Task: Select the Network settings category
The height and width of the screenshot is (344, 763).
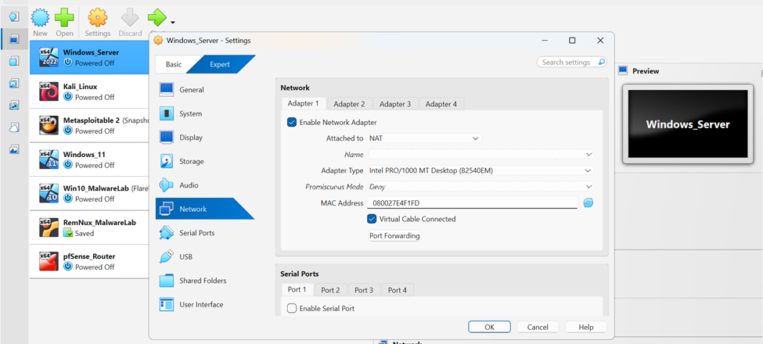Action: (x=204, y=209)
